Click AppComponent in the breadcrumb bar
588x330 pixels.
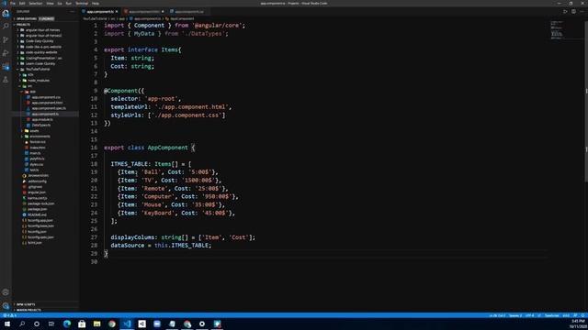click(182, 18)
